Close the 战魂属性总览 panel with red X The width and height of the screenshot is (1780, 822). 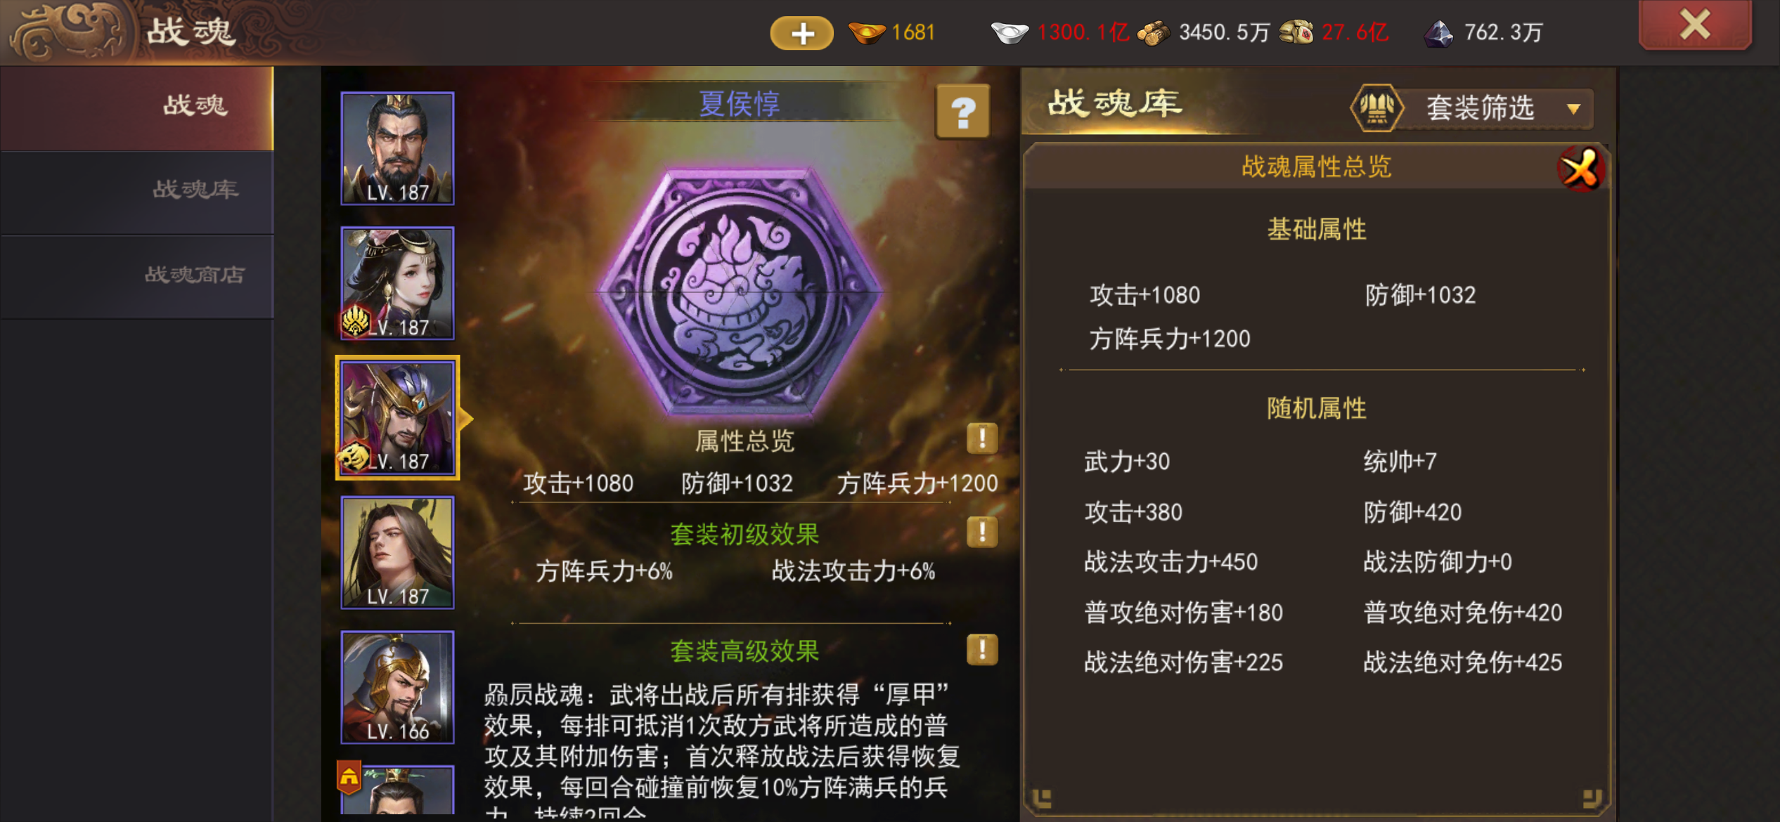(x=1580, y=169)
